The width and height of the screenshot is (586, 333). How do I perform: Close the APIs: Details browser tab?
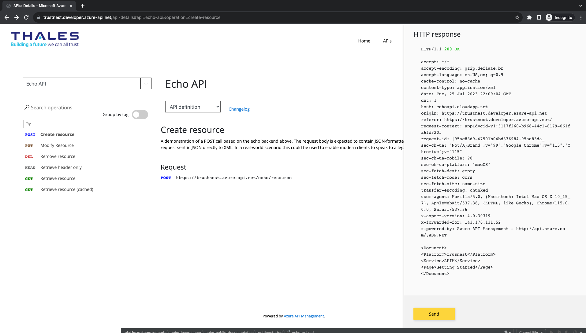[x=71, y=6]
